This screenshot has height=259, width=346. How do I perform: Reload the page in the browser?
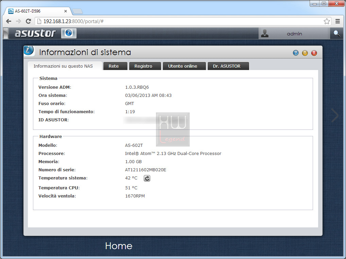(28, 21)
